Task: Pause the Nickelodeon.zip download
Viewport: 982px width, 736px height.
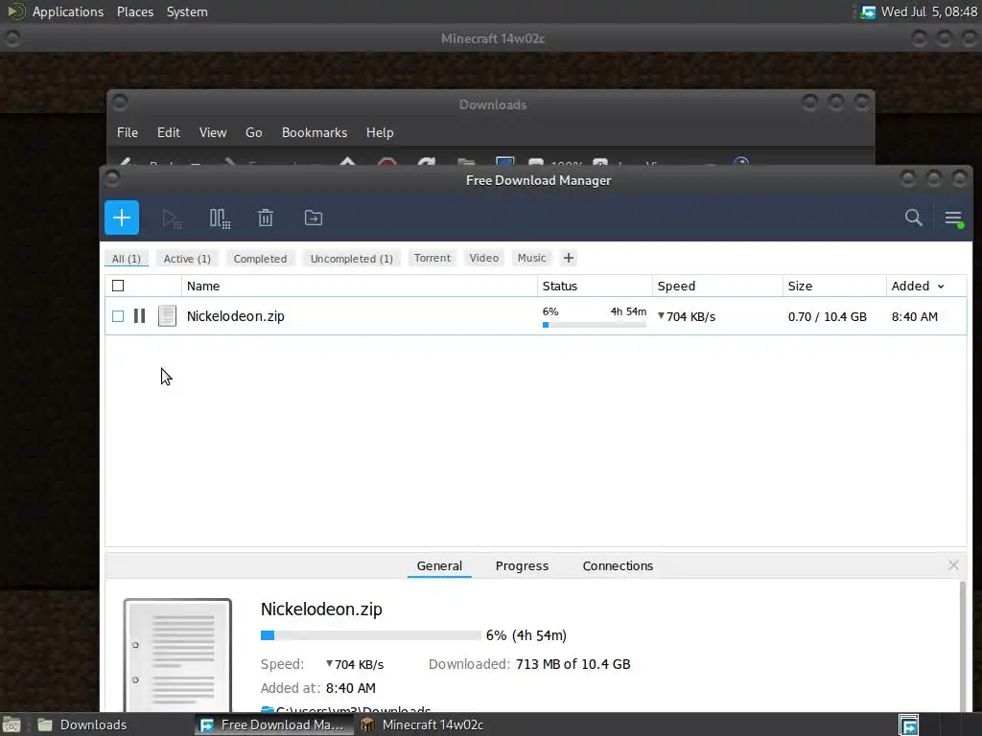Action: (x=140, y=316)
